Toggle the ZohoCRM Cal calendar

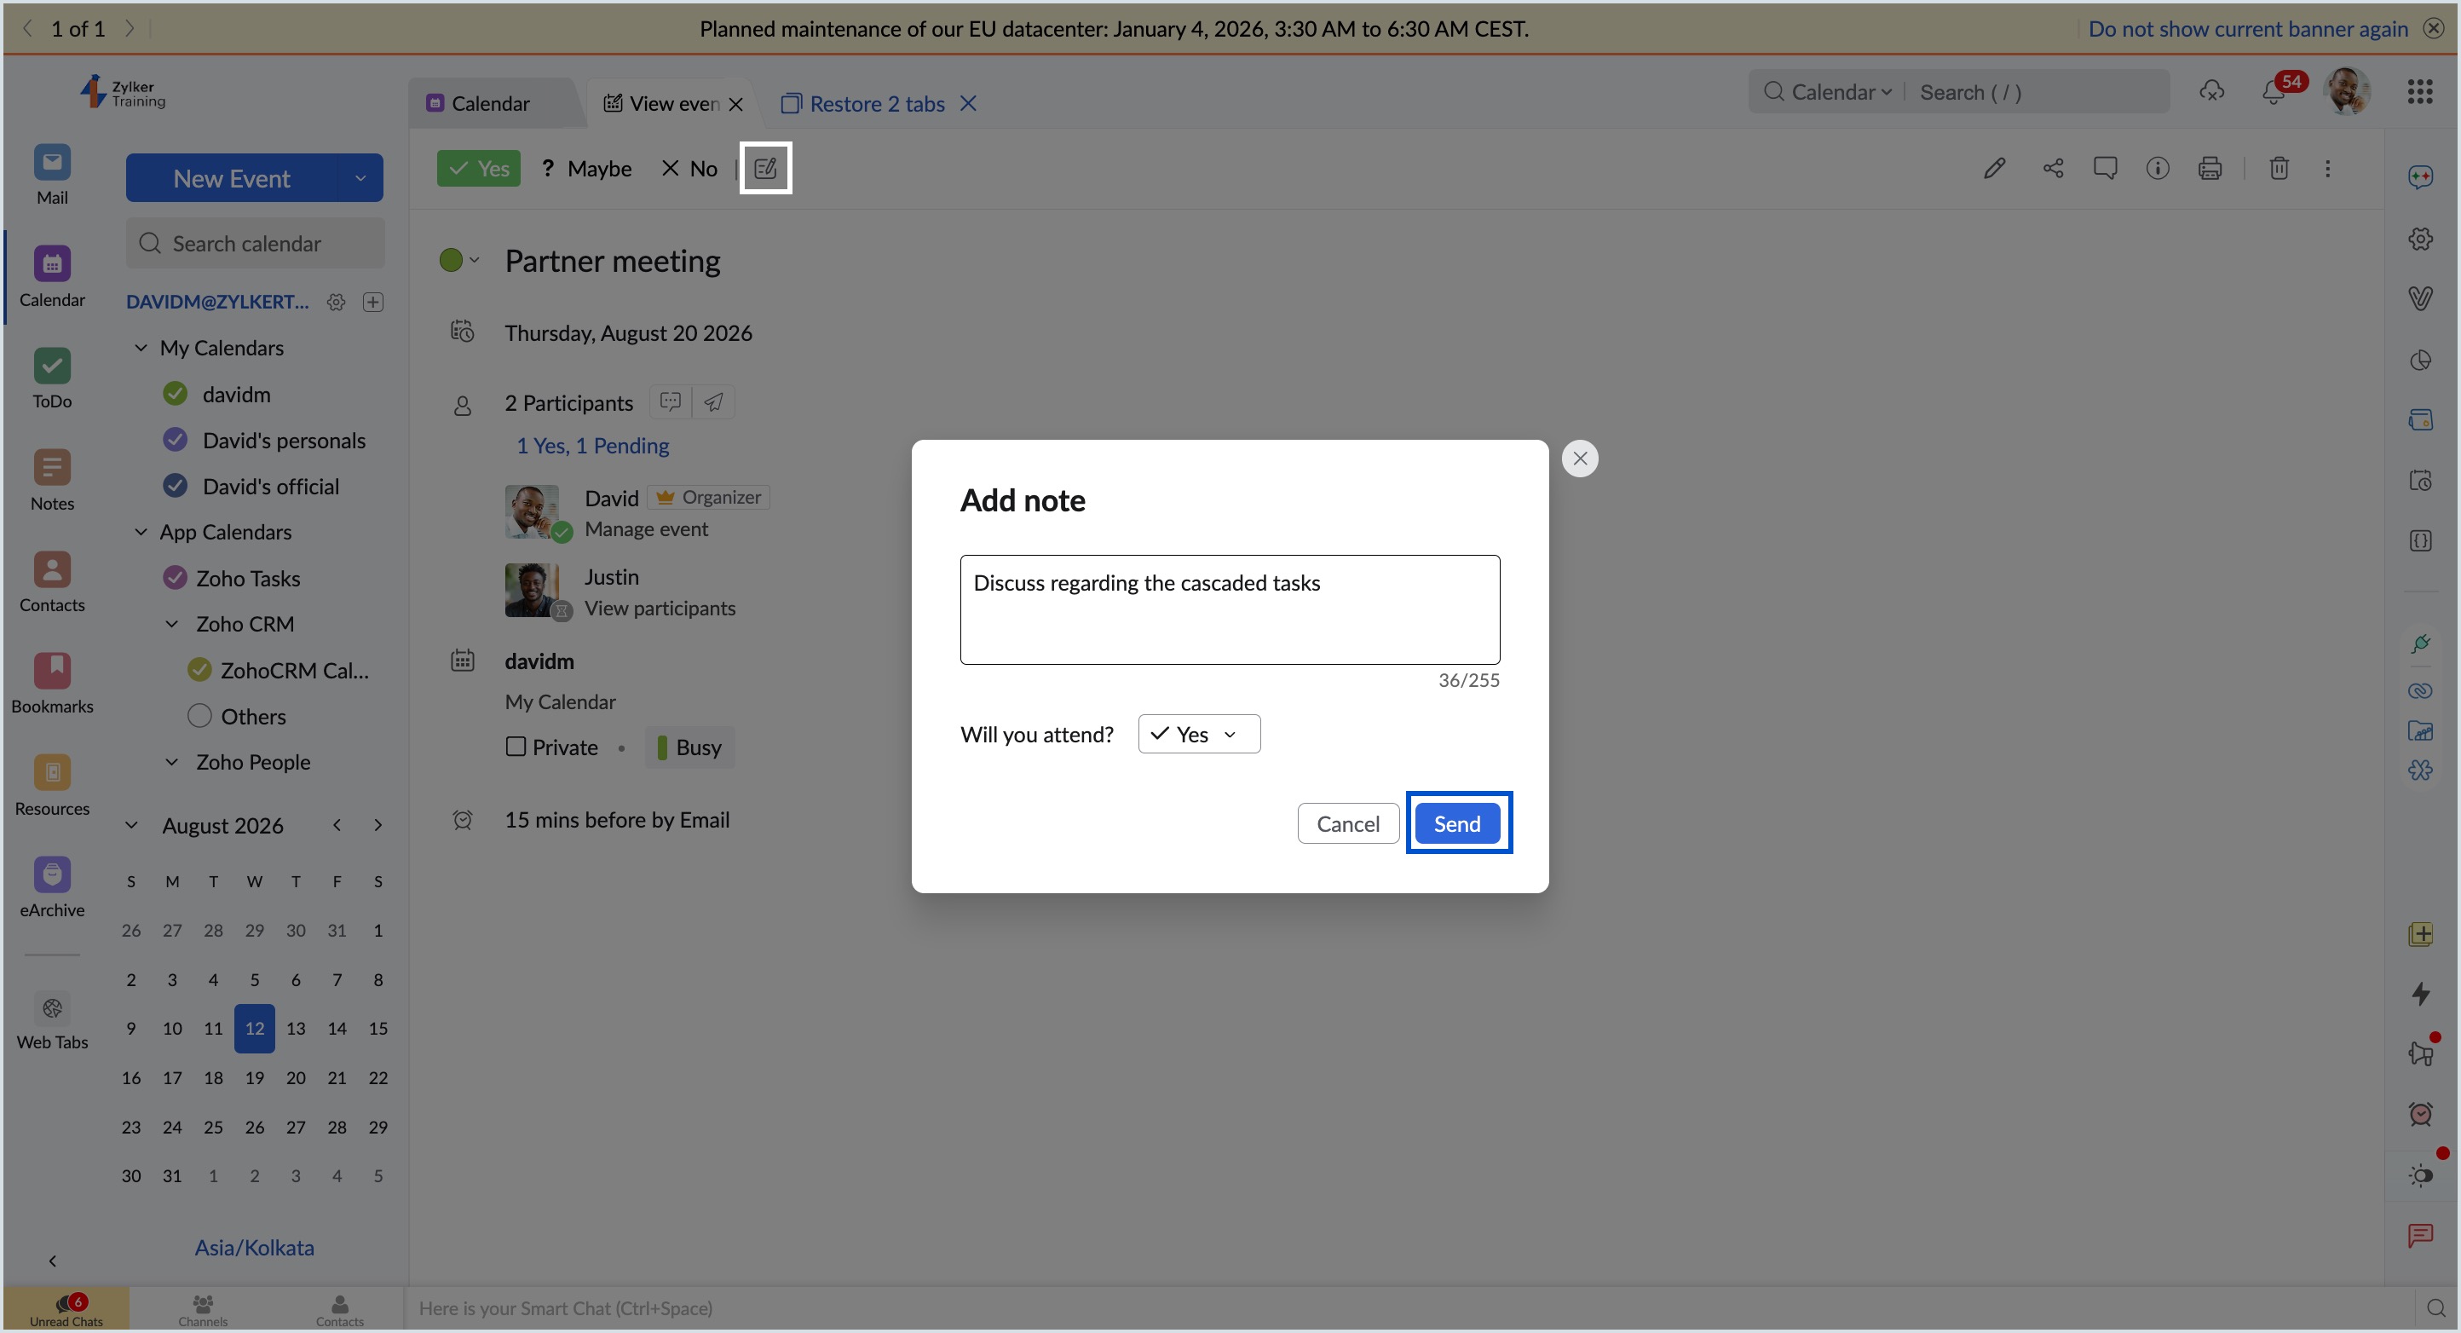(x=199, y=670)
